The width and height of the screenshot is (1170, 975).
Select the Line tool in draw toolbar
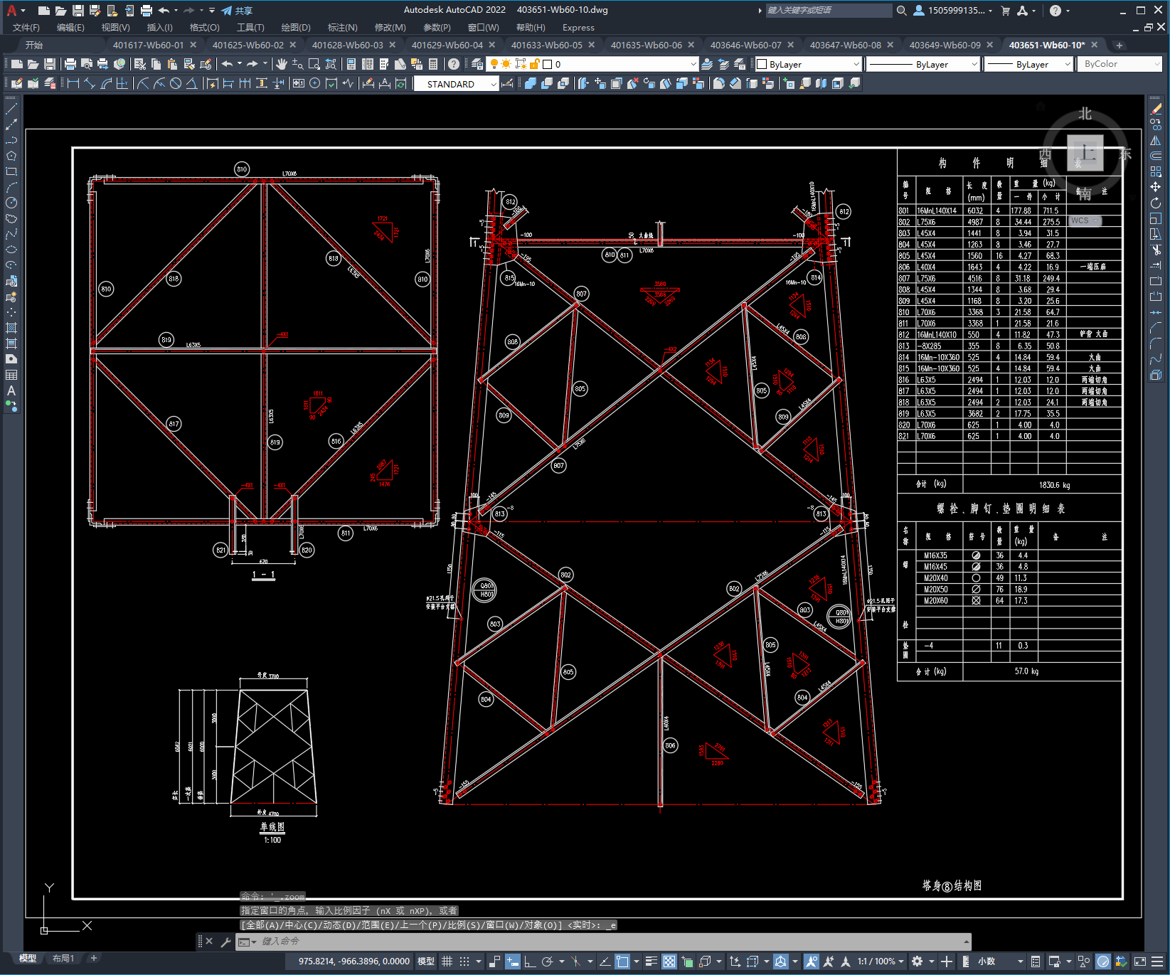click(11, 110)
